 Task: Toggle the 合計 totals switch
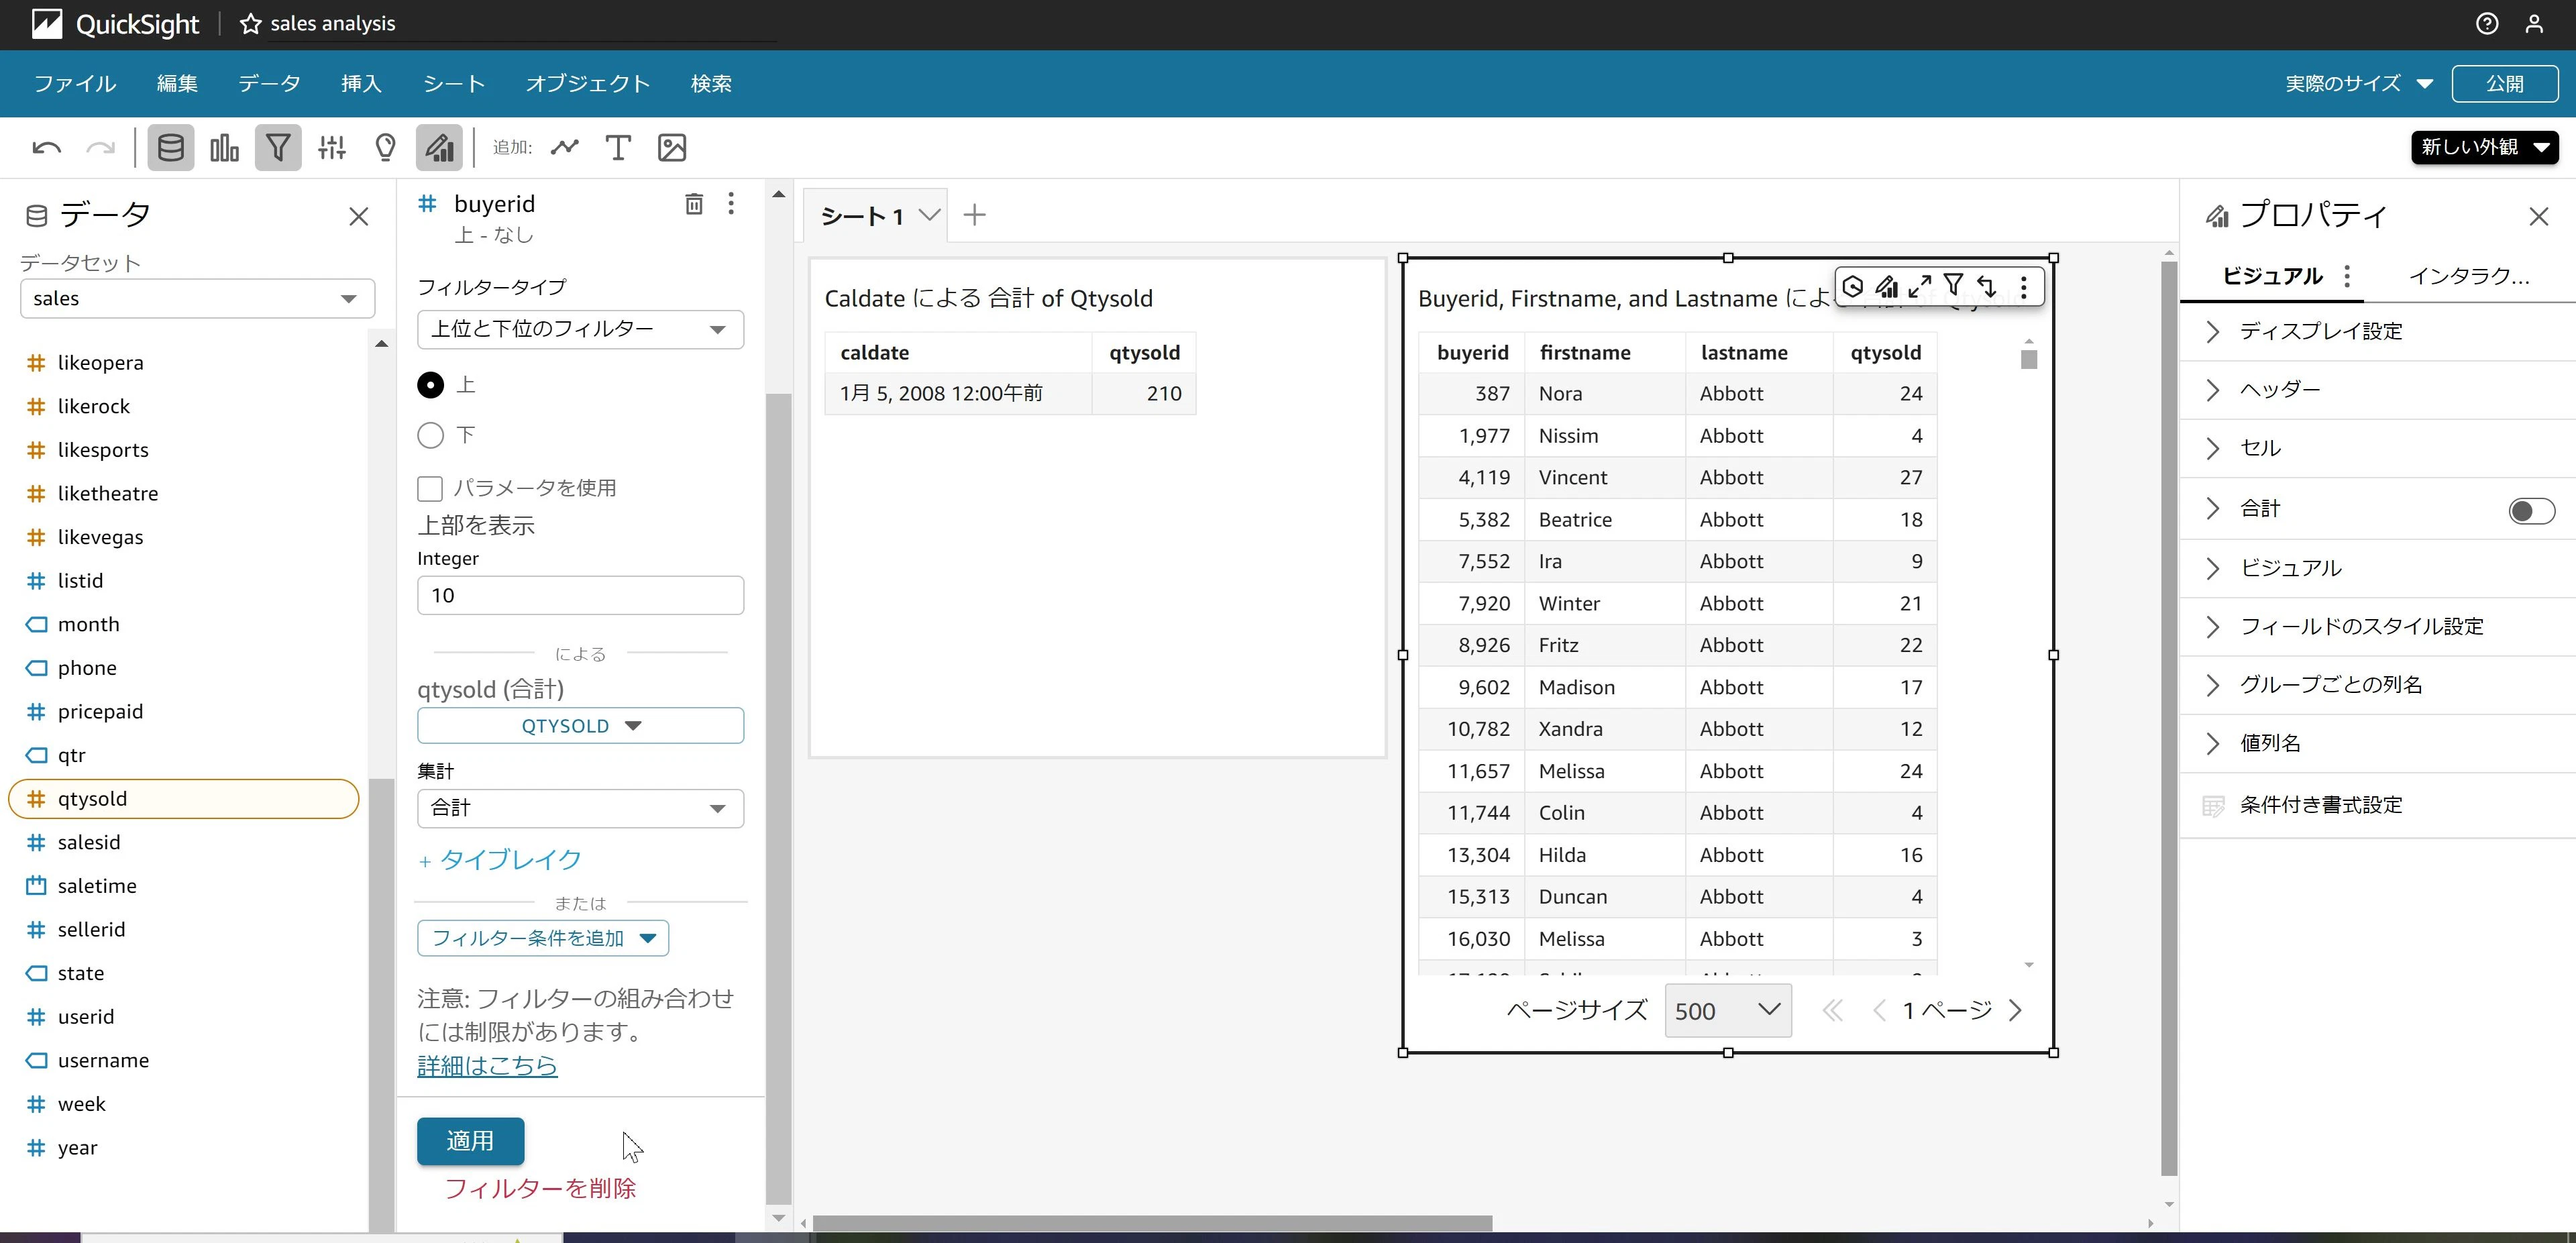[2531, 510]
